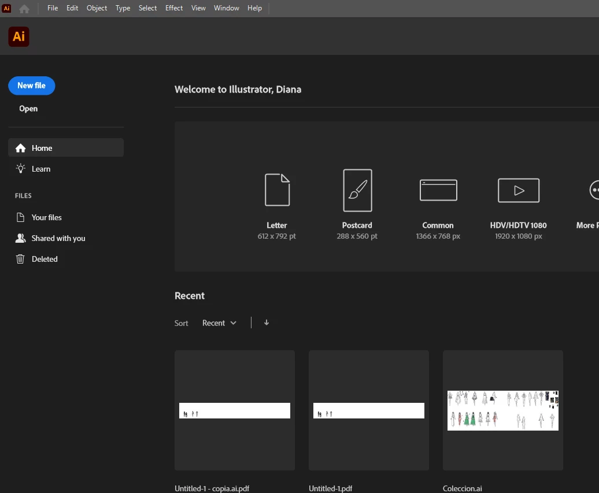Screen dimensions: 599x493
Task: Click the home icon in menu bar
Action: pyautogui.click(x=24, y=9)
